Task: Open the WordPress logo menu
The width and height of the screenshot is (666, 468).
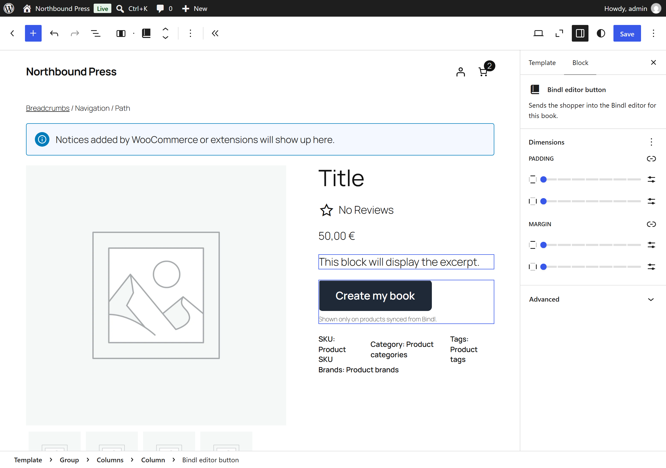Action: [x=9, y=8]
